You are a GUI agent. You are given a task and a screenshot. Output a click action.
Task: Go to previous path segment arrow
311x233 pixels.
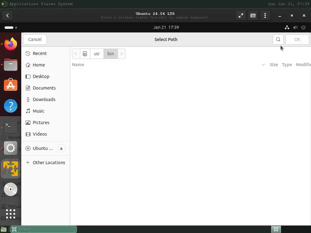tap(76, 54)
